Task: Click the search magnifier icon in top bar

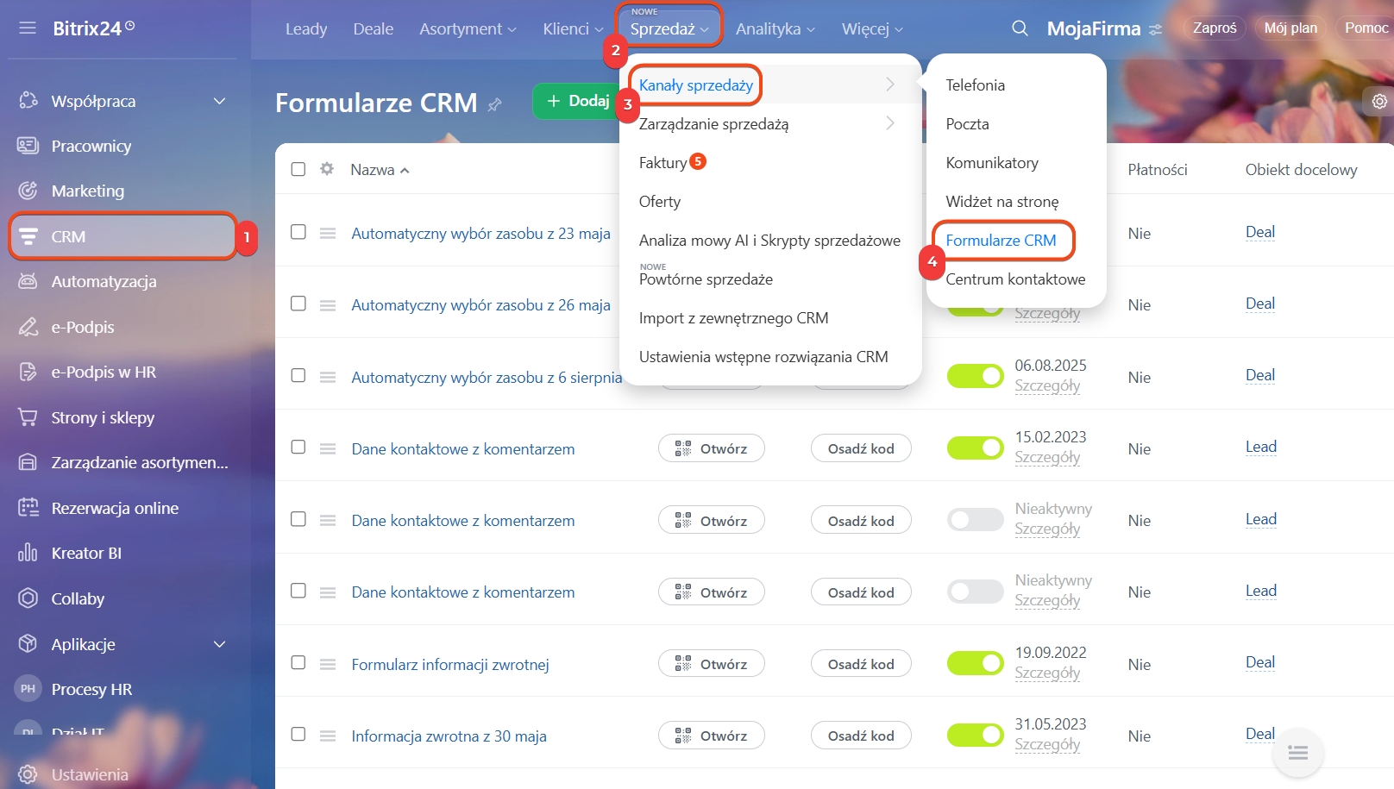Action: point(1020,28)
